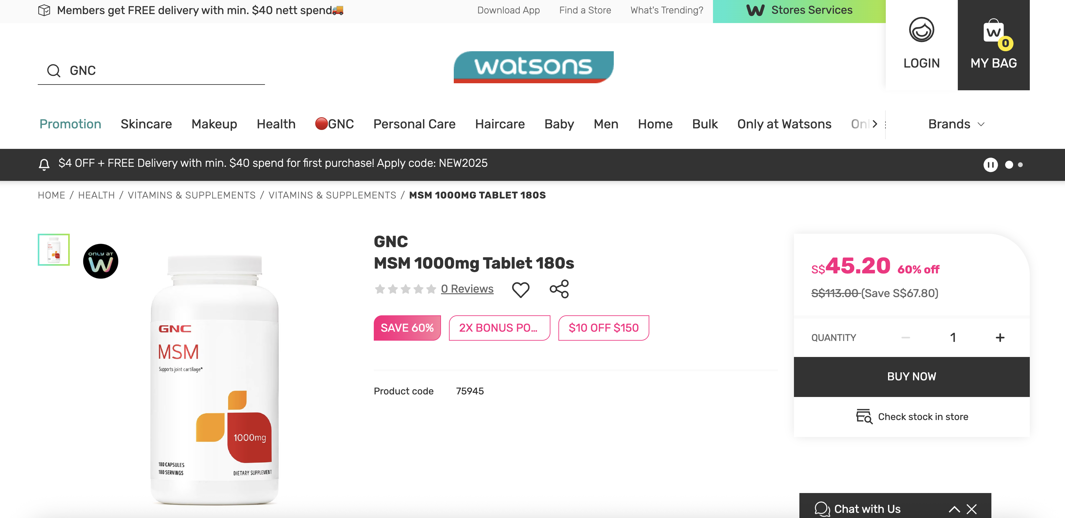The image size is (1065, 518).
Task: Click the Check stock in store icon
Action: [x=864, y=416]
